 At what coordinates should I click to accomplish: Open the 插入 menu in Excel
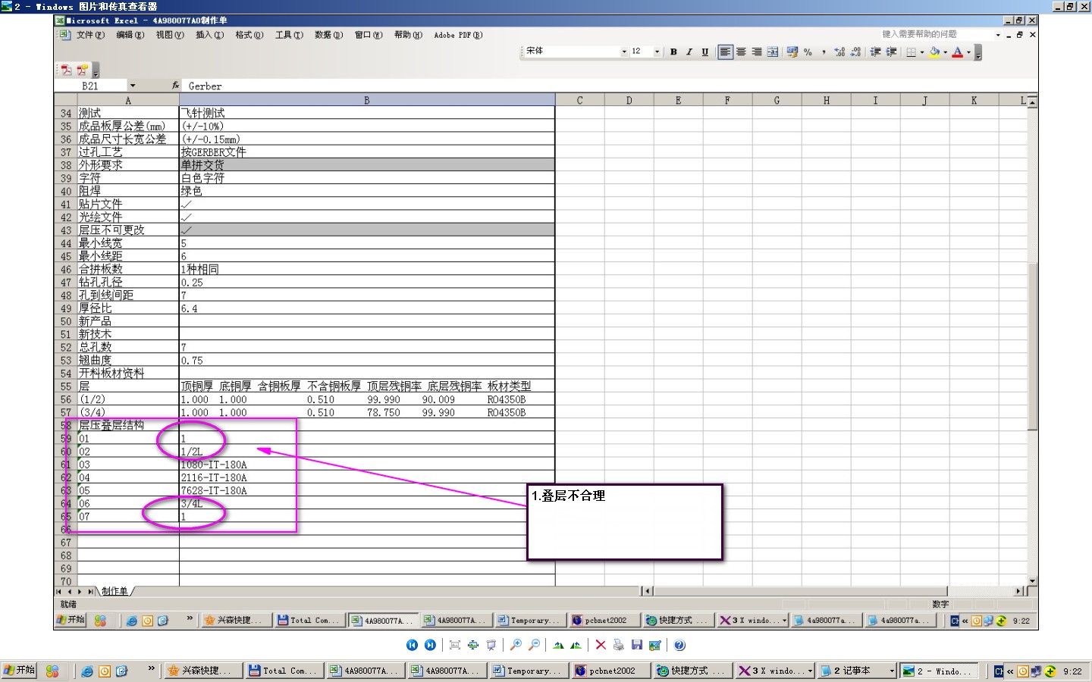(x=209, y=35)
